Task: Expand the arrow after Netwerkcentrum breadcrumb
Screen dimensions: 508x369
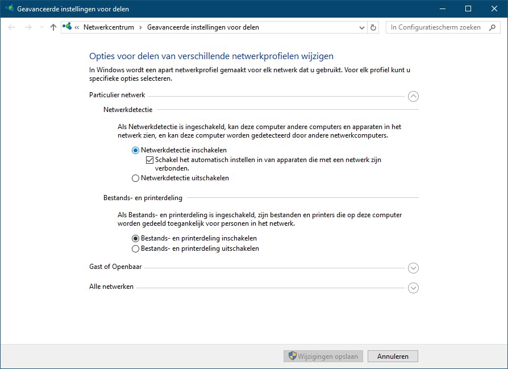Action: (140, 27)
